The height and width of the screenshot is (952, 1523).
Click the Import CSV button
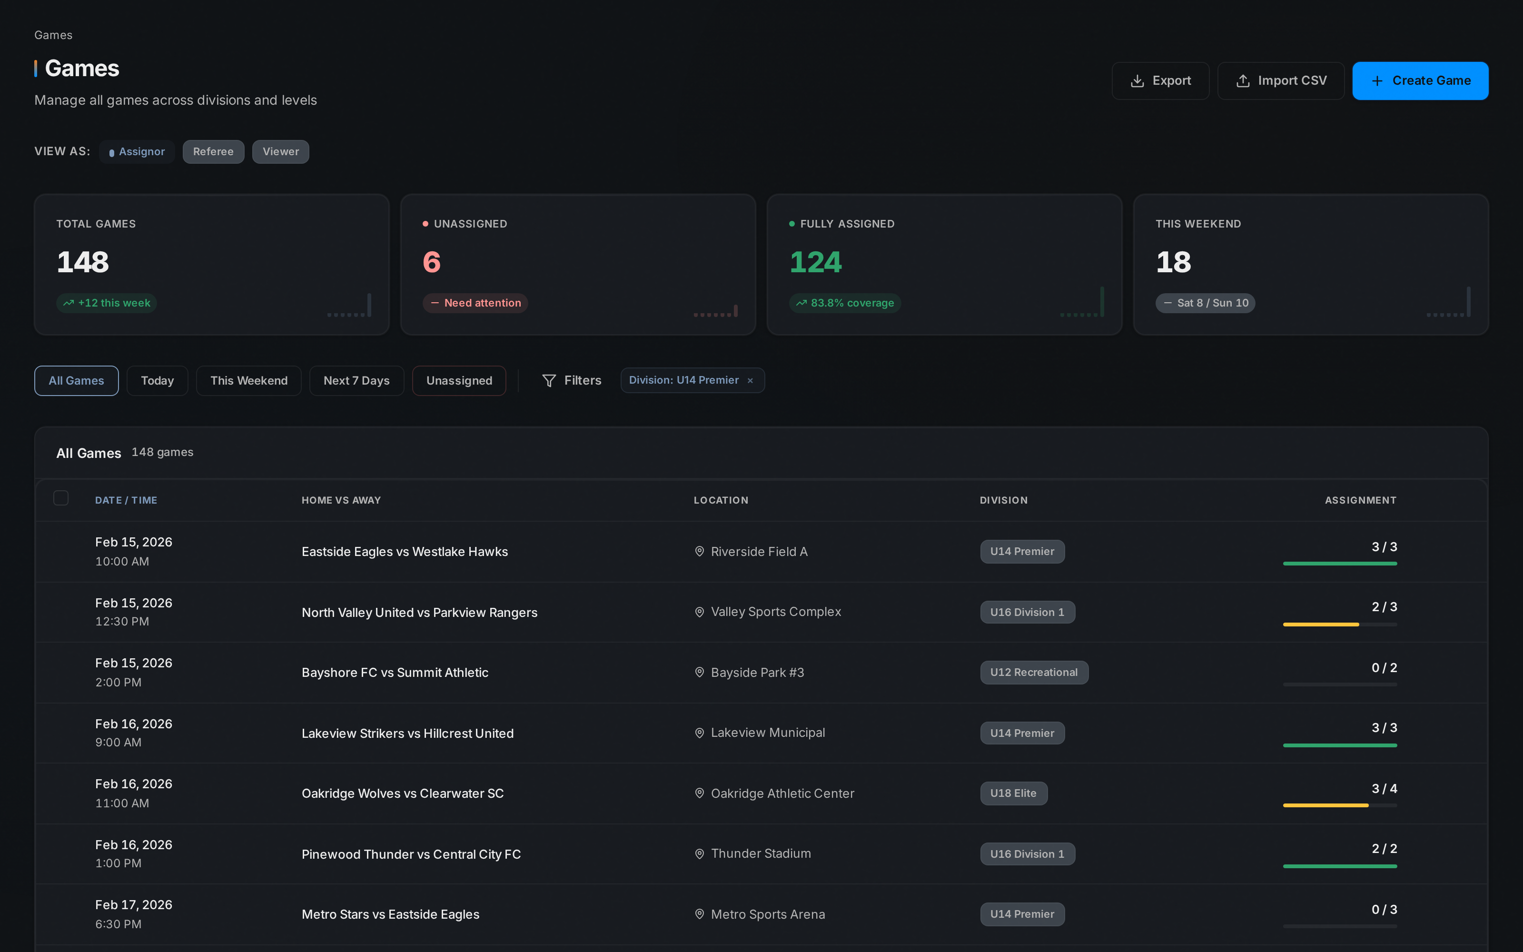point(1281,80)
